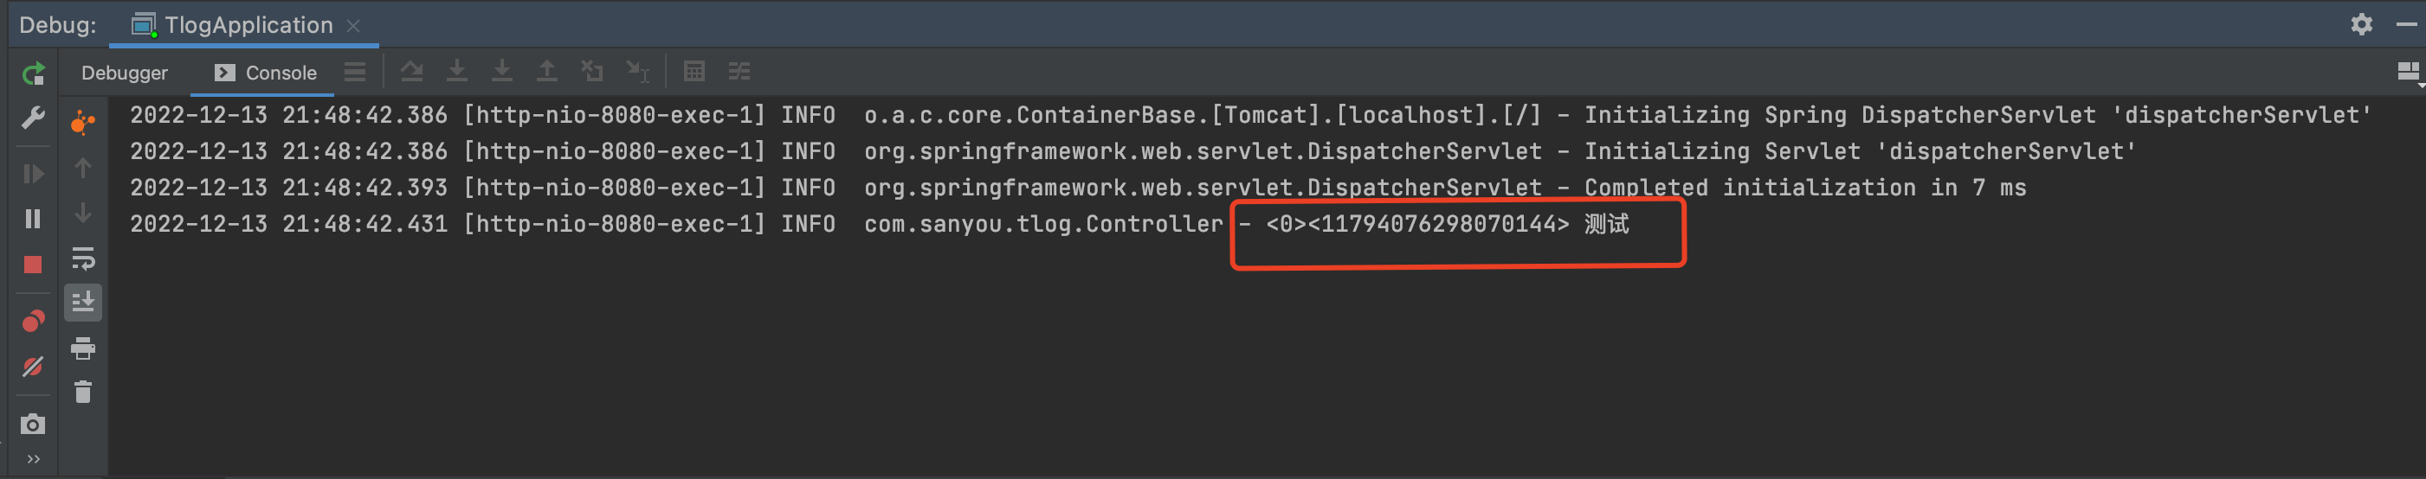Pause the program execution
The height and width of the screenshot is (479, 2426).
33,220
